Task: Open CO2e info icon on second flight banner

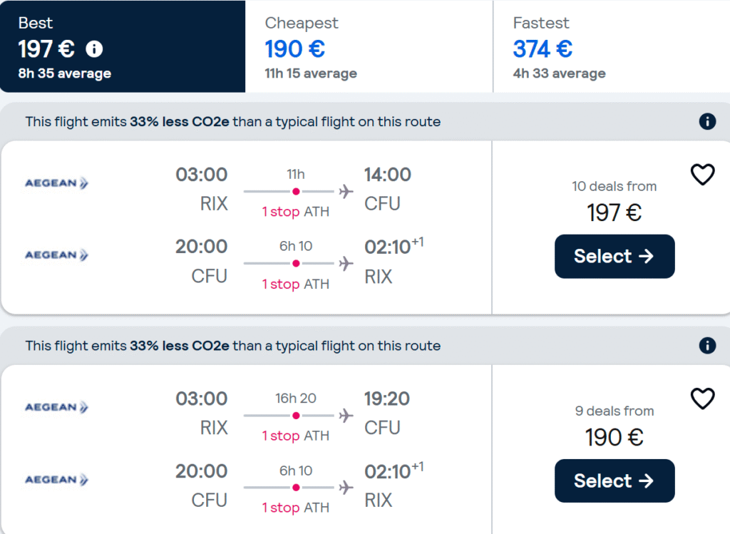Action: 707,346
